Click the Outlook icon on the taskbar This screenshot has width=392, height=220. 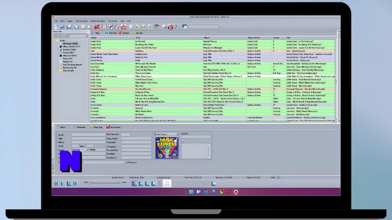coord(206,192)
